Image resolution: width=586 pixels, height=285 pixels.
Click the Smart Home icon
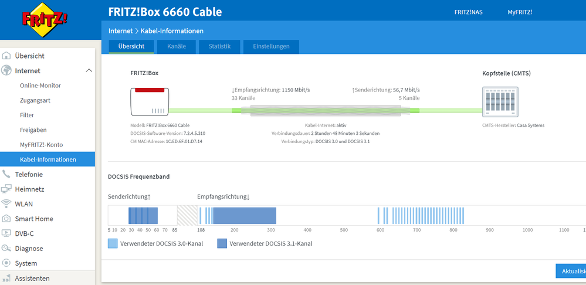coord(6,219)
